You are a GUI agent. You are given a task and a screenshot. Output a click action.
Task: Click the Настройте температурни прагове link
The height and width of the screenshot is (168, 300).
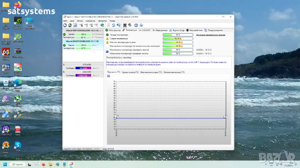[210, 34]
